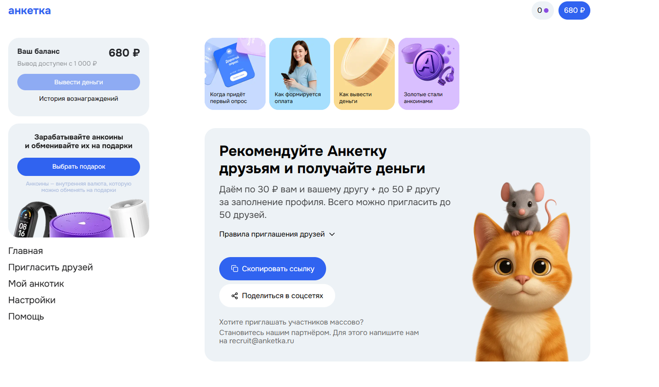Open the Правила приглашения друзей rules text

(272, 234)
